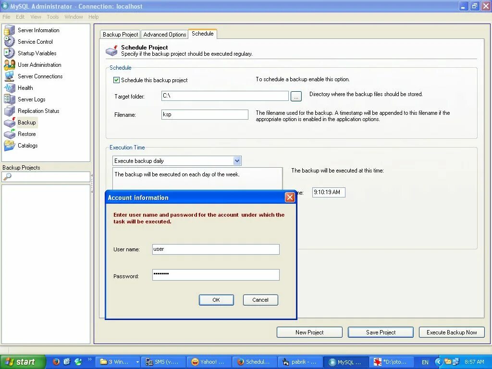Open the Window menu
The width and height of the screenshot is (492, 369).
point(74,17)
